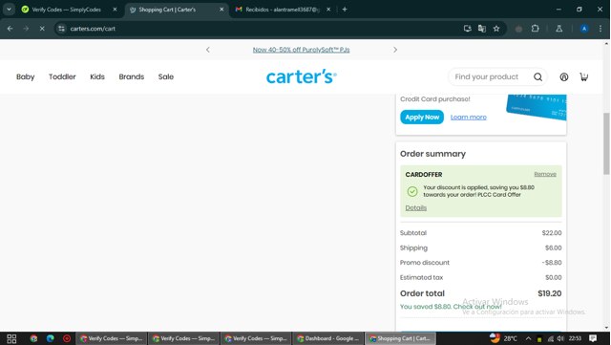Click the Apply Now credit card button
The image size is (611, 345).
(x=422, y=118)
